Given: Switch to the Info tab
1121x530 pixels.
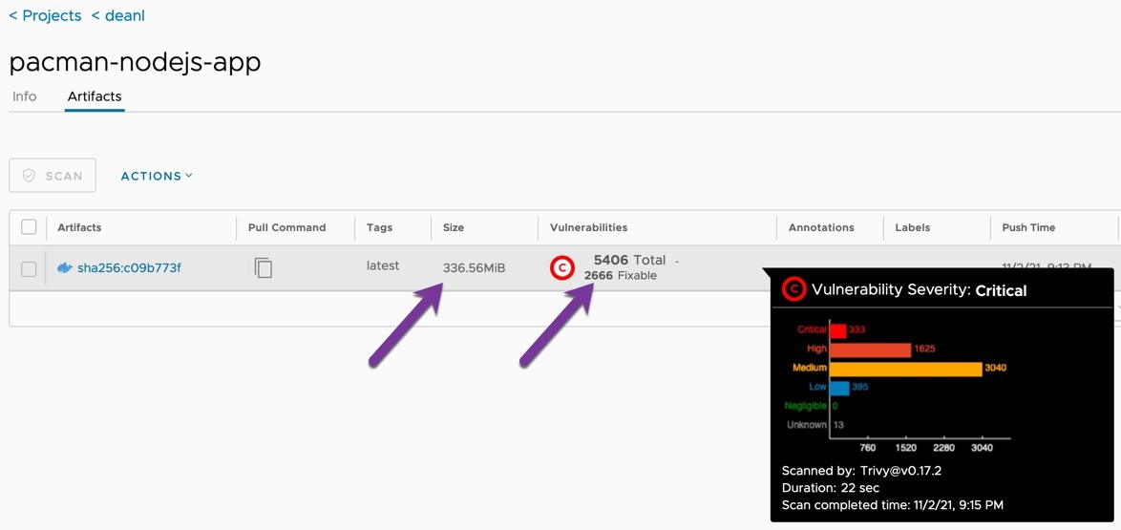Looking at the screenshot, I should click(24, 95).
